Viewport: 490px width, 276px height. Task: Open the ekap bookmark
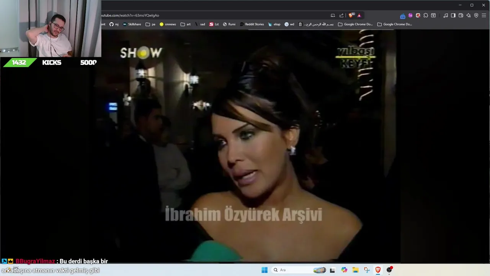point(274,24)
